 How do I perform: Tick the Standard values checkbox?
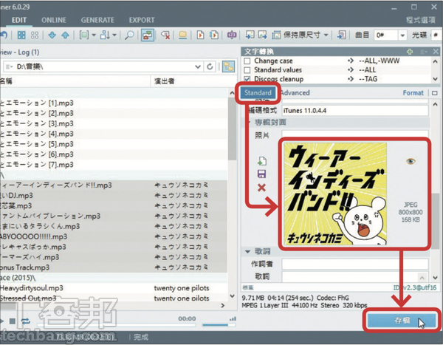coord(247,69)
